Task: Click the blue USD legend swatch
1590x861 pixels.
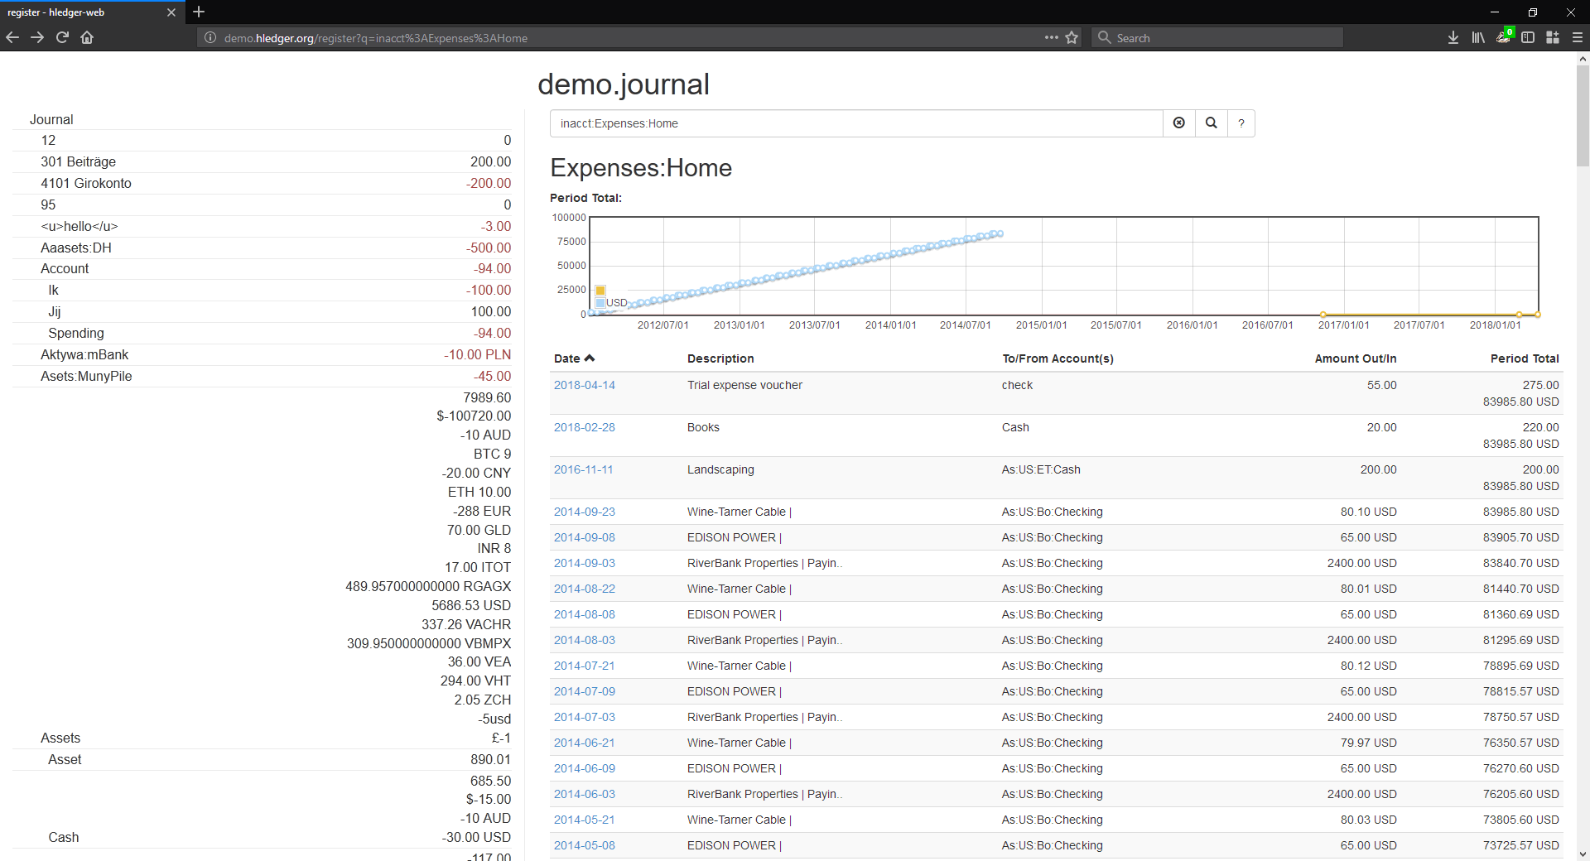Action: [x=600, y=303]
